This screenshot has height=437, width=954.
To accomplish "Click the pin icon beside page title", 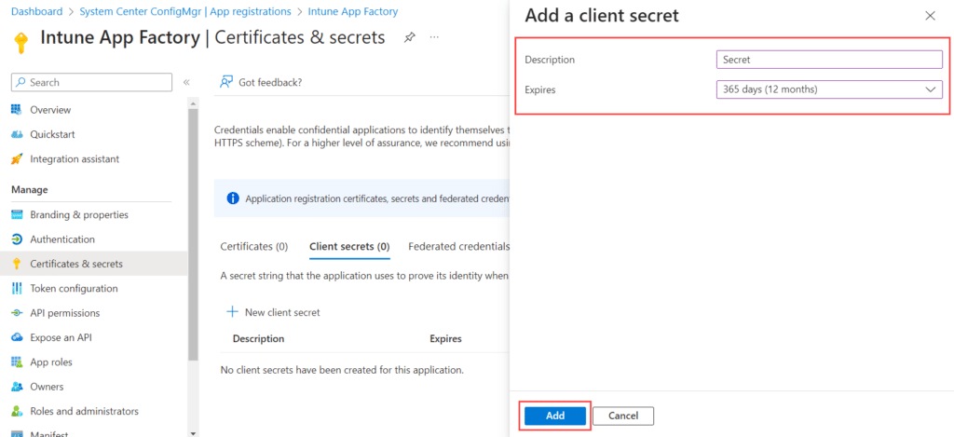I will (410, 37).
